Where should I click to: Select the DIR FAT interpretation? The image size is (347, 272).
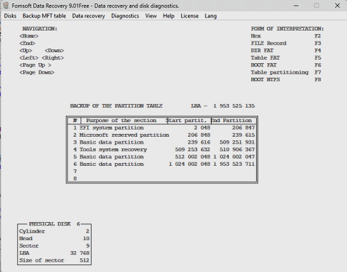pyautogui.click(x=262, y=51)
